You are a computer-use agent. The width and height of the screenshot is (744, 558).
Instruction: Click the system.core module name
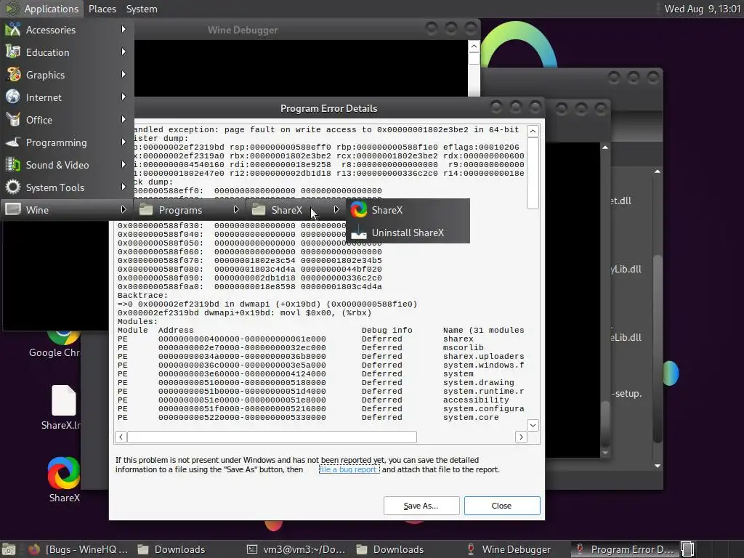(x=471, y=418)
